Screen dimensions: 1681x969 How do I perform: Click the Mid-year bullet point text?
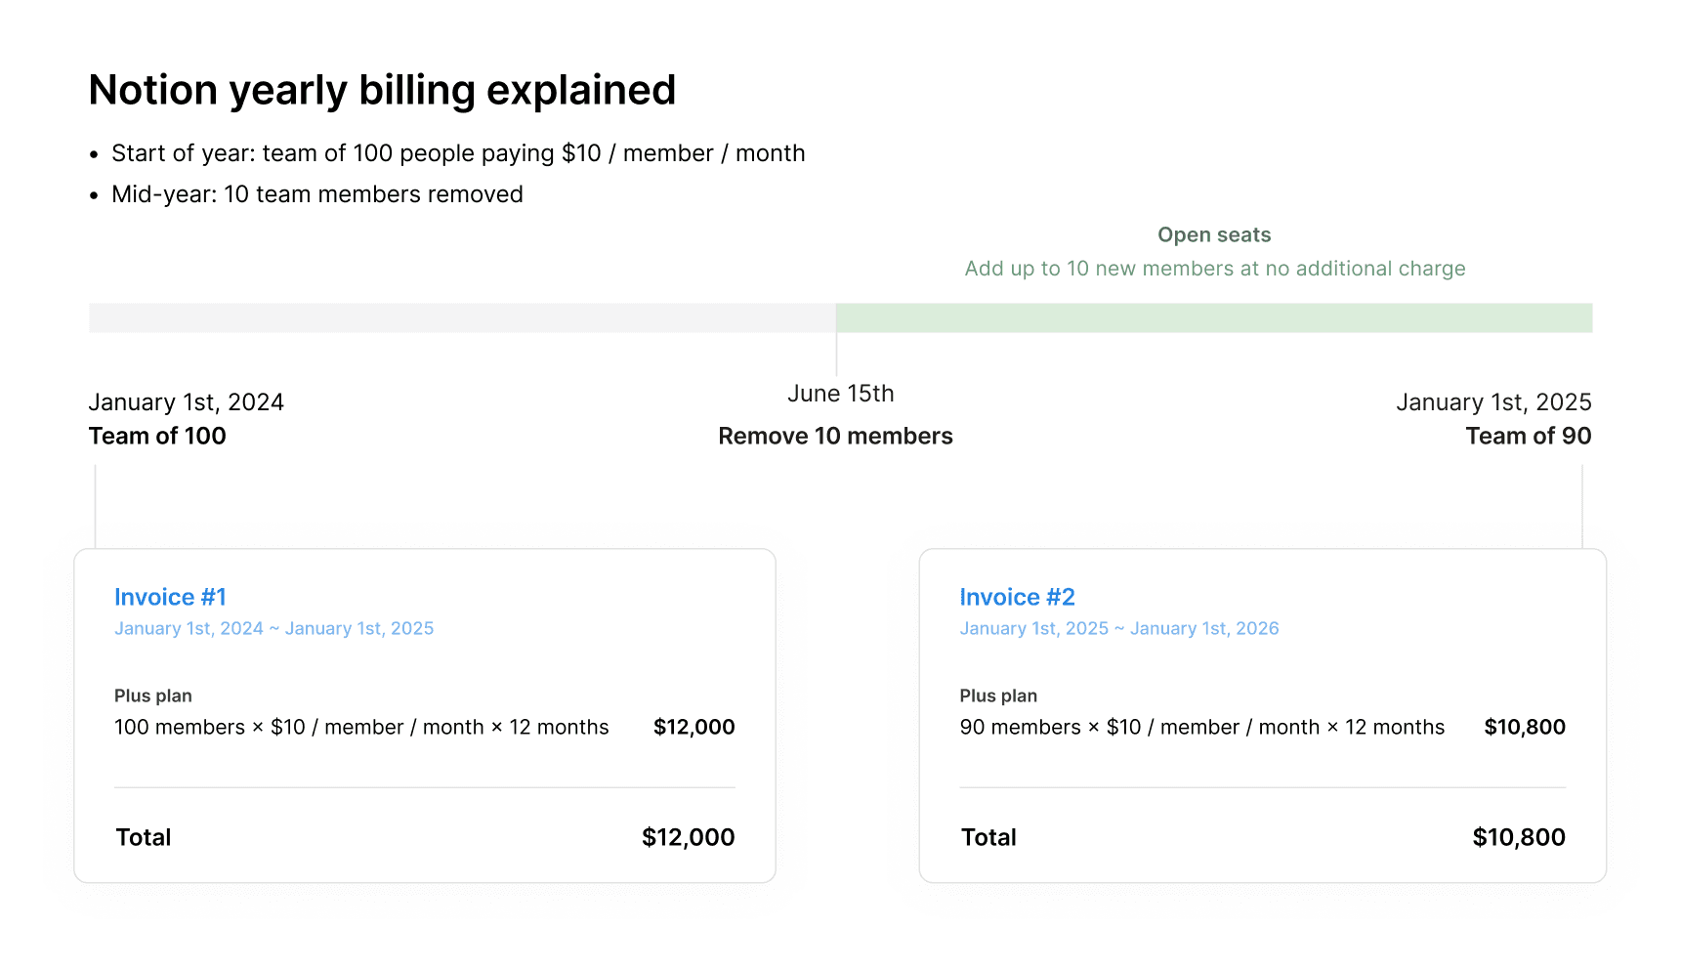click(317, 193)
